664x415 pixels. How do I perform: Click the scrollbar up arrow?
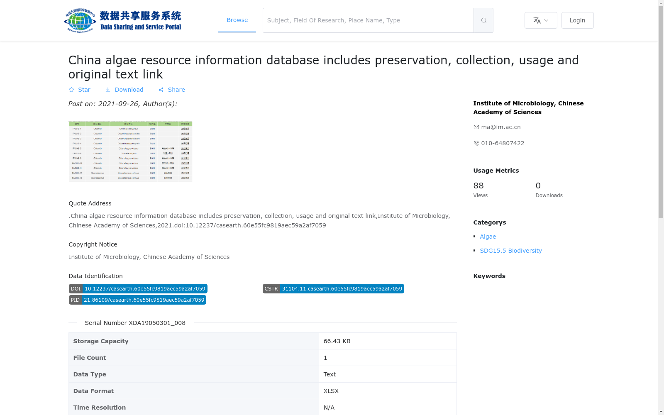click(661, 3)
